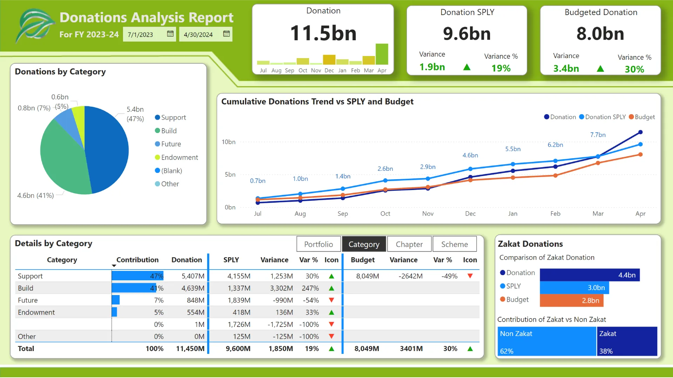Click the Support row green up-arrow icon
Screen dimensions: 673x378
[332, 276]
